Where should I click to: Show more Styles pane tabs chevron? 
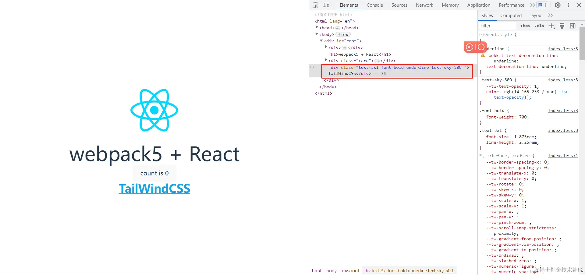point(550,16)
